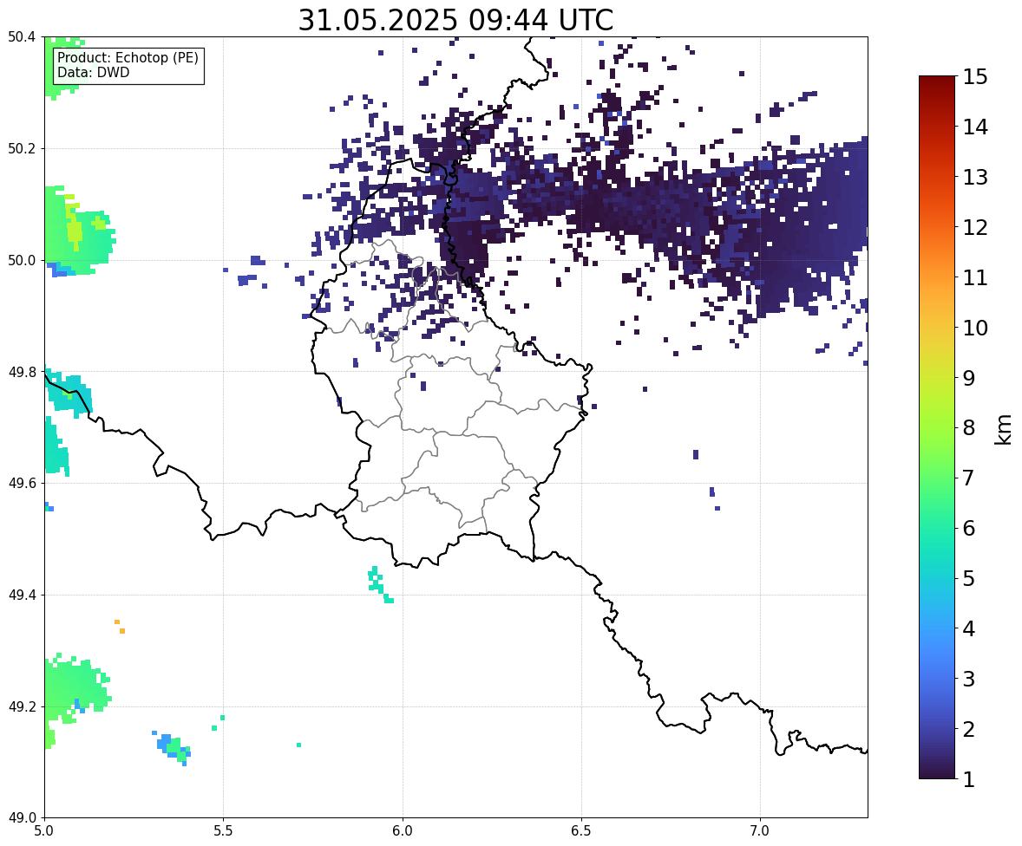This screenshot has width=1022, height=846.
Task: Click the latitude axis label 49.2
Action: click(22, 706)
